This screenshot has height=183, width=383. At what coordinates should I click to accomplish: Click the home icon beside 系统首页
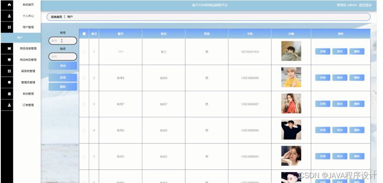click(9, 5)
